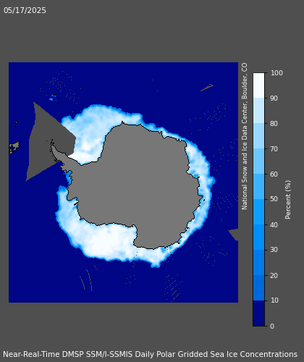Click the gray island group at left map edge
The image size is (304, 362).
tap(14, 147)
